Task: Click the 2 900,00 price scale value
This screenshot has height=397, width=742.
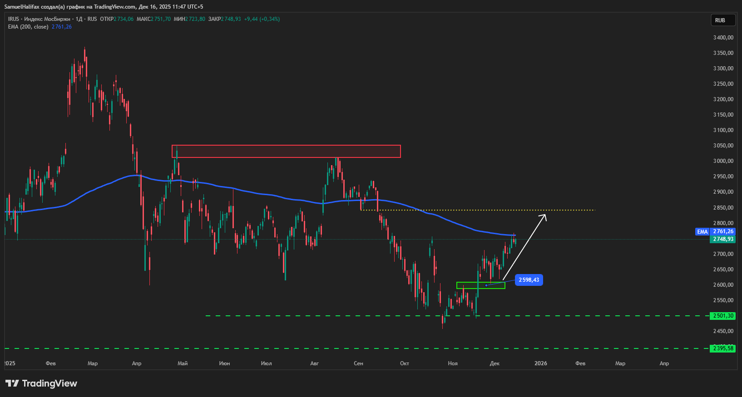Action: point(723,192)
